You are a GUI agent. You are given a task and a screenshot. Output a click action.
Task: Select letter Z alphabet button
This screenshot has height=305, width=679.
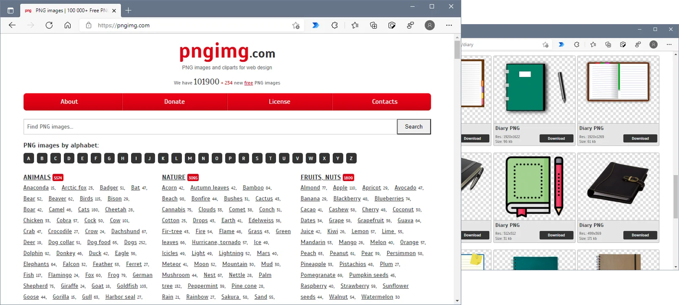point(351,158)
